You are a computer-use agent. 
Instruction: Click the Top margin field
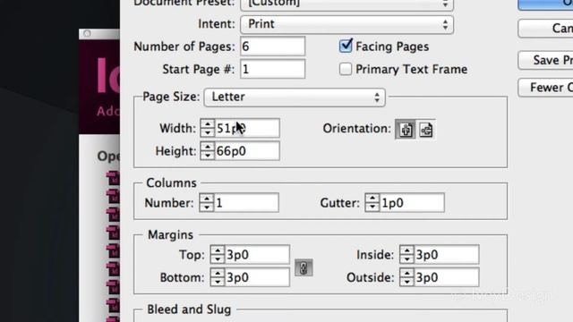click(257, 254)
